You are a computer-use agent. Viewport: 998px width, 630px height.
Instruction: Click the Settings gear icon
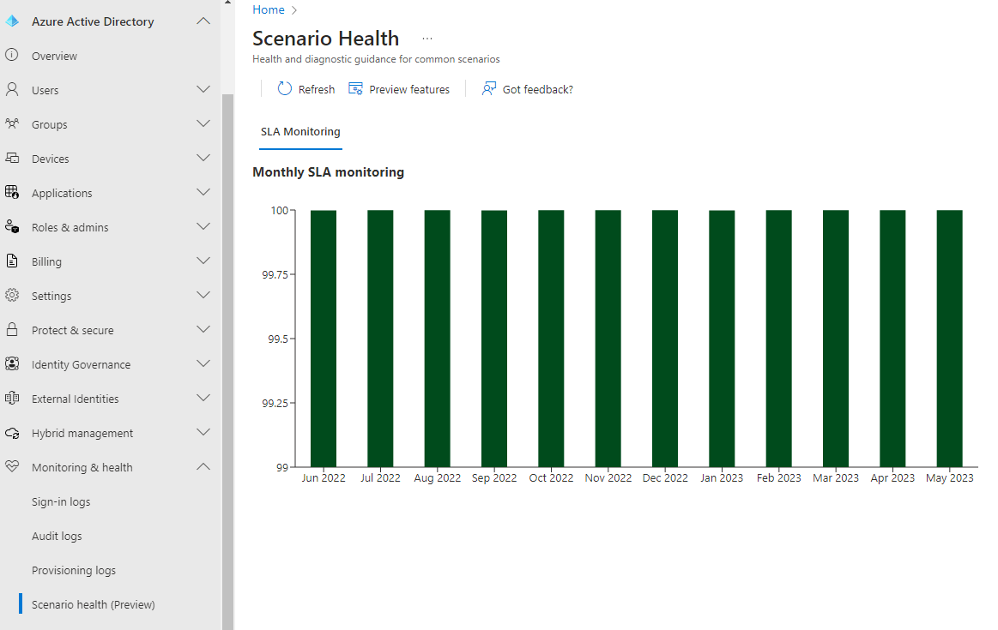(11, 295)
